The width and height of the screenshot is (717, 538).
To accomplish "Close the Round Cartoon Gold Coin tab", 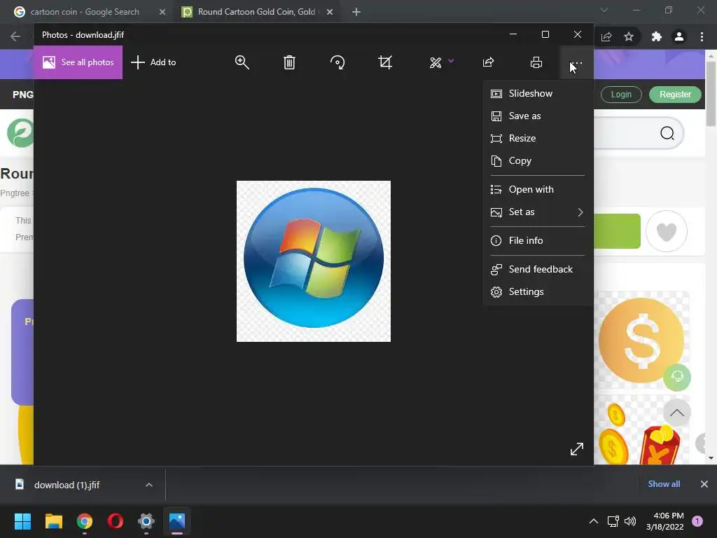I will click(330, 12).
